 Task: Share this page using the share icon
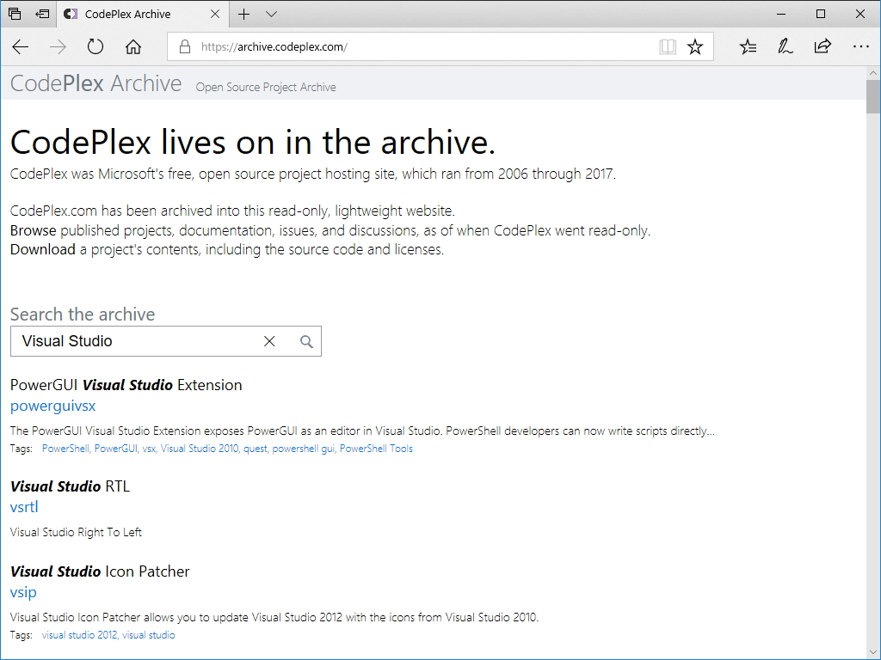coord(822,47)
